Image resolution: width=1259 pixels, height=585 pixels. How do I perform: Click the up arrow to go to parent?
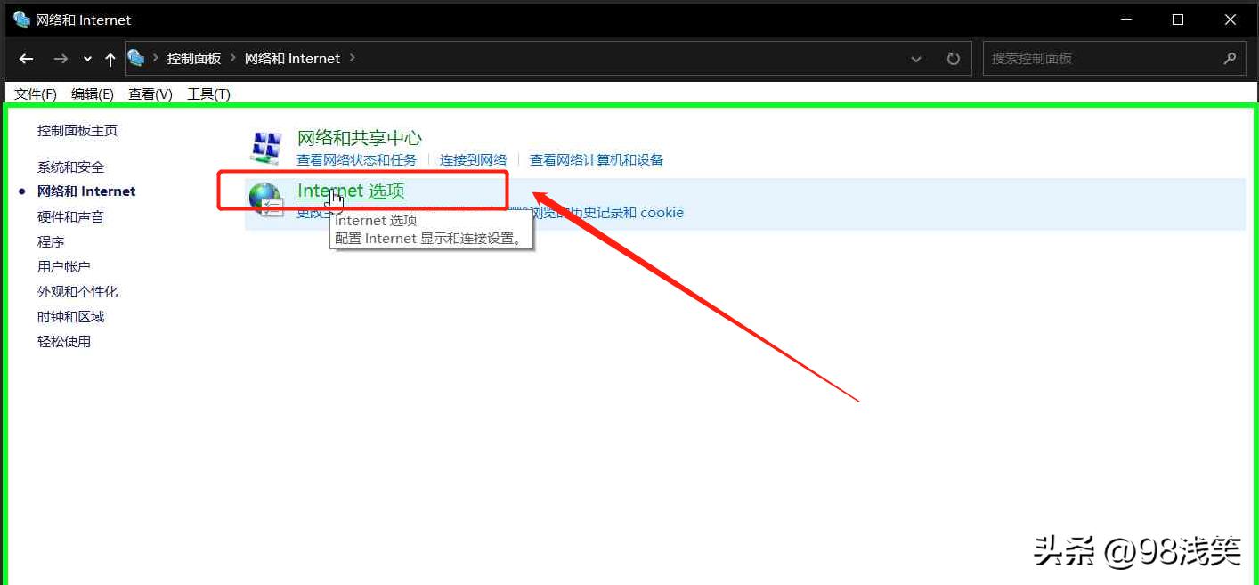pyautogui.click(x=109, y=58)
